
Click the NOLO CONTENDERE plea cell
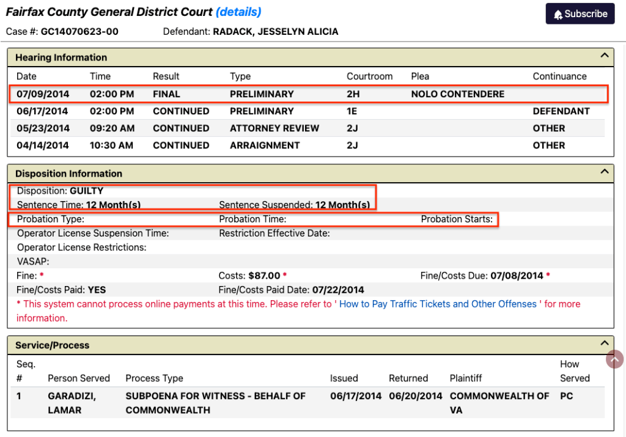[458, 94]
